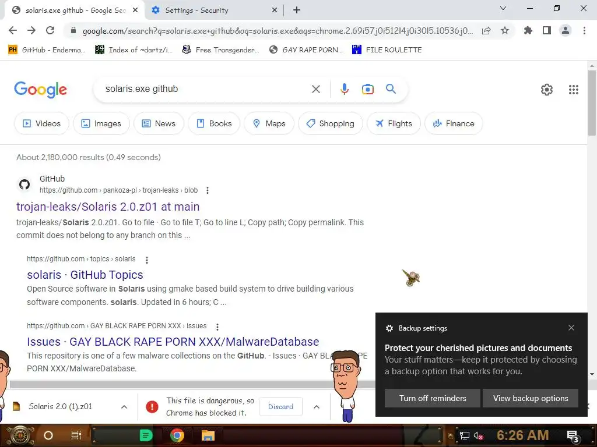Open network icon in system tray

coord(464,435)
